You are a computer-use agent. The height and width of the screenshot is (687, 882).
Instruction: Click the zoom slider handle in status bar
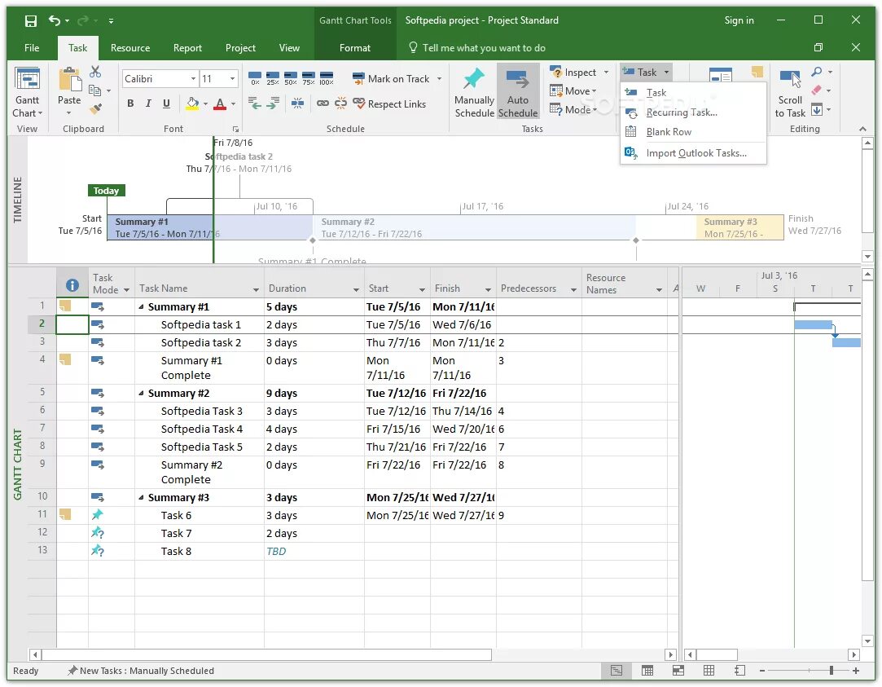coord(832,670)
